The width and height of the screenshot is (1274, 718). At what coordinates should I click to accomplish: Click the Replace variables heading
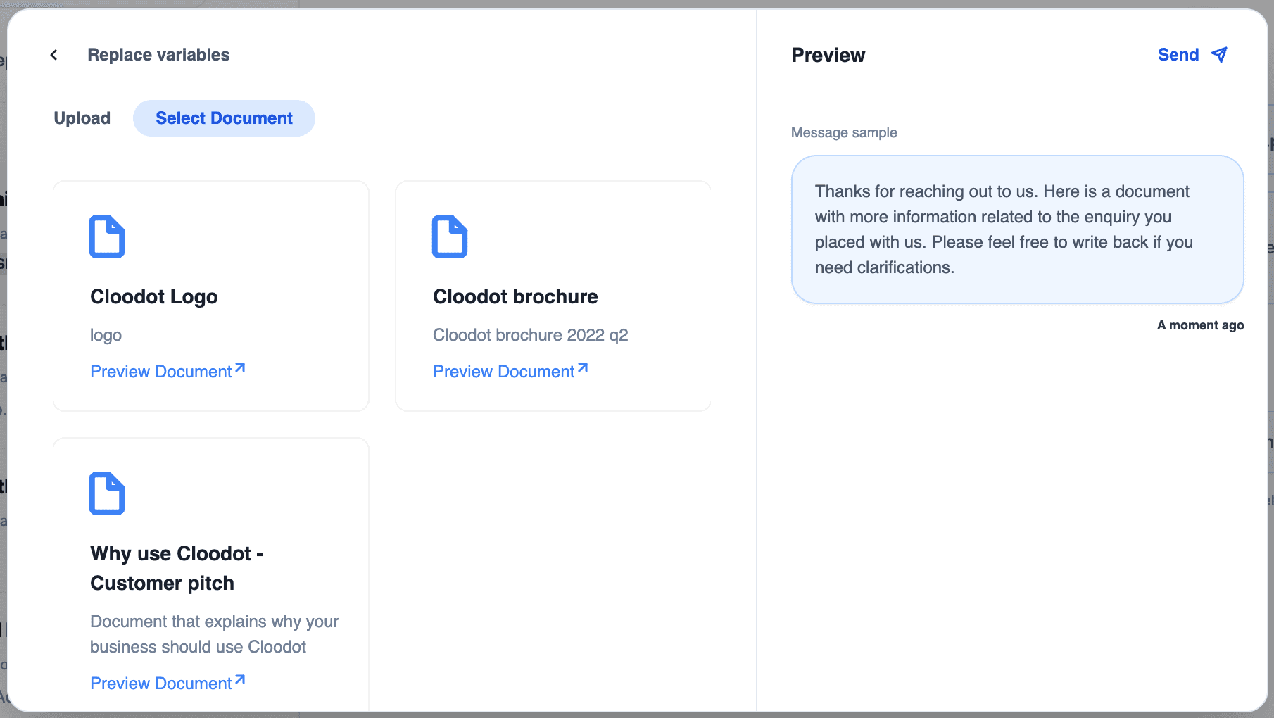pos(158,54)
